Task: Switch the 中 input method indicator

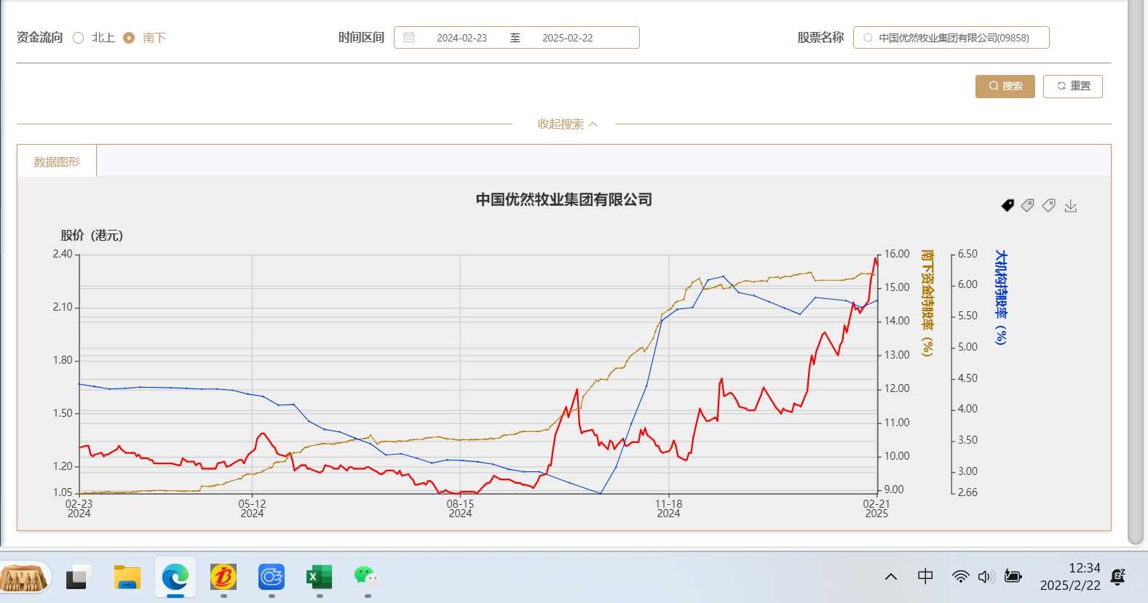Action: 925,577
